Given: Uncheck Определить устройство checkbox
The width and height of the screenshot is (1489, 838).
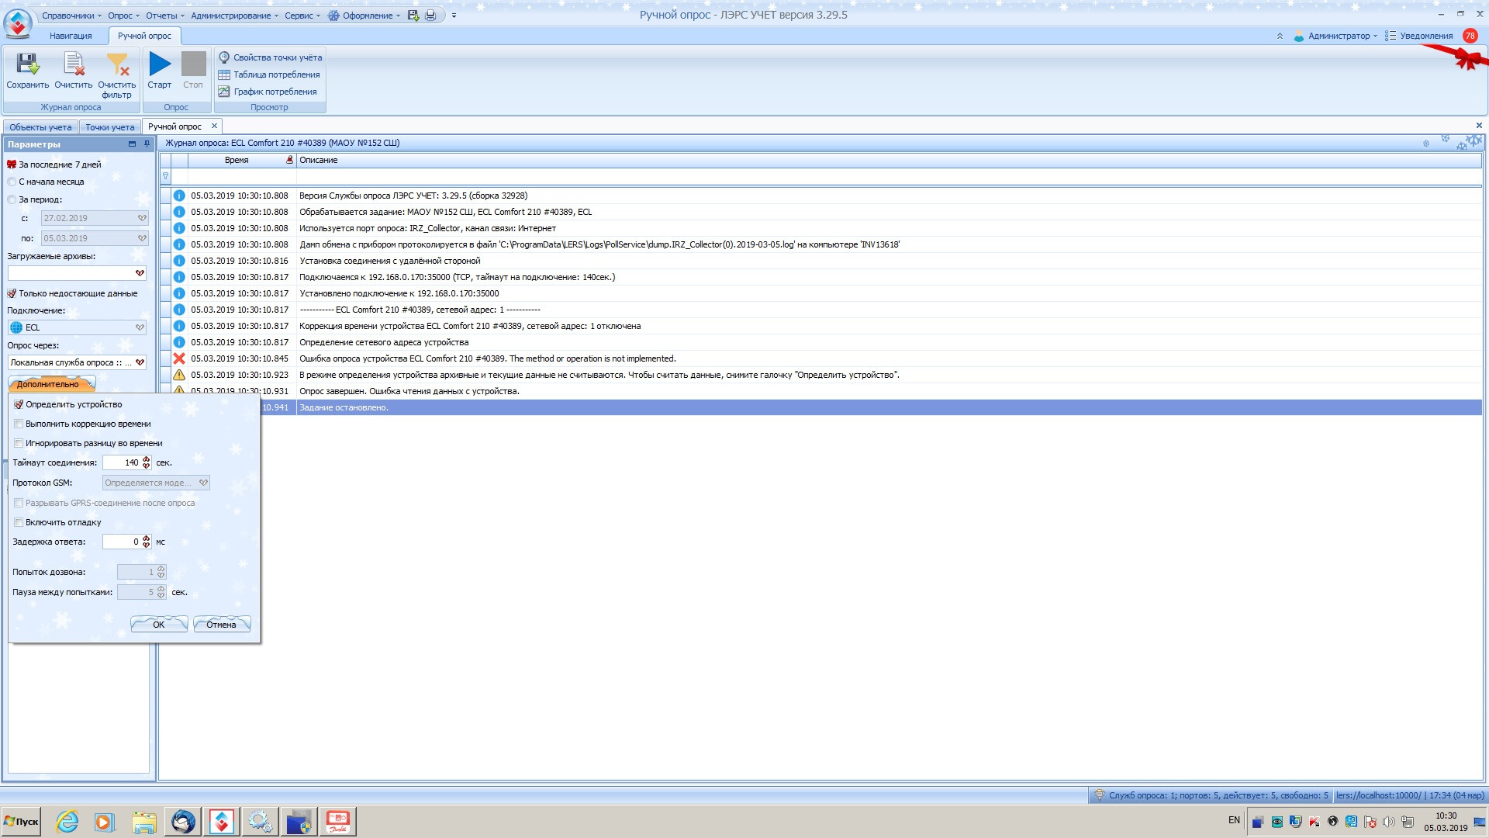Looking at the screenshot, I should pos(19,404).
